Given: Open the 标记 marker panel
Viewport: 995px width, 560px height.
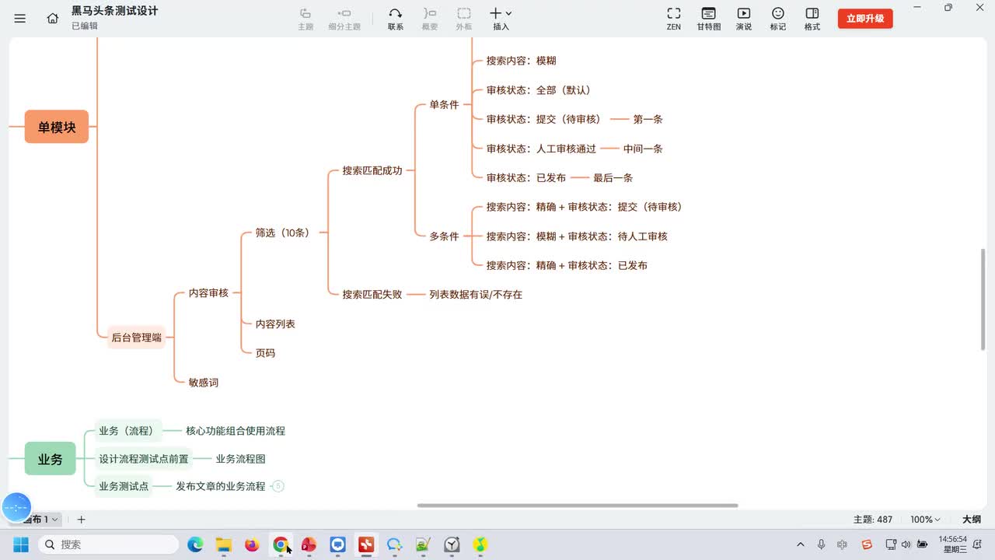Looking at the screenshot, I should click(x=778, y=18).
